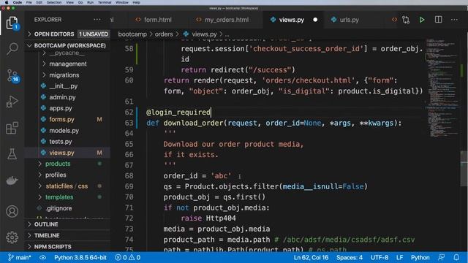The width and height of the screenshot is (468, 263).
Task: Run the Python file with play button
Action: point(422,20)
